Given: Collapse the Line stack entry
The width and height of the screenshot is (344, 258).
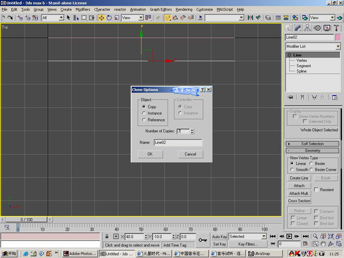Looking at the screenshot, I should (289, 55).
